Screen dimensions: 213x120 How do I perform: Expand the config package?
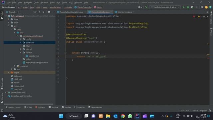[x=21, y=39]
